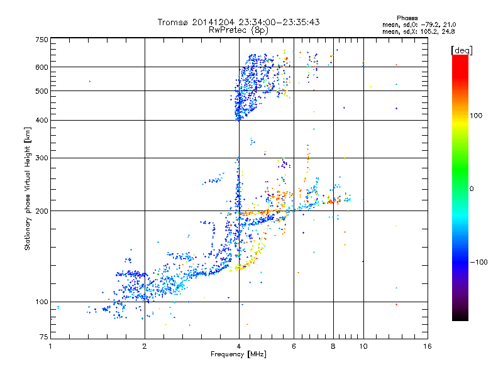This screenshot has width=503, height=377.
Task: Click the x-axis tick label '1'
Action: [50, 346]
